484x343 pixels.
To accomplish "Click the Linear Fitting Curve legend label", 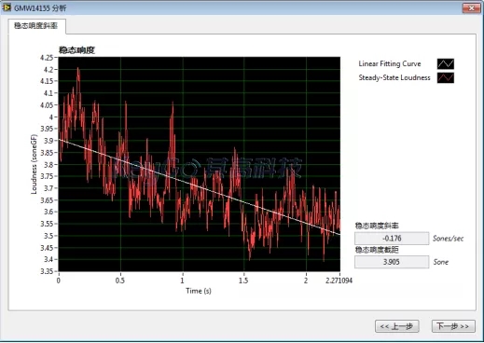I will pos(390,63).
